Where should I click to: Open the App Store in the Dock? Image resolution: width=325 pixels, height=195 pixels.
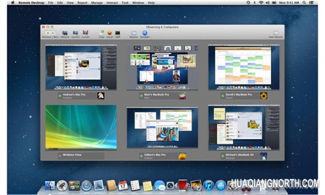220,185
